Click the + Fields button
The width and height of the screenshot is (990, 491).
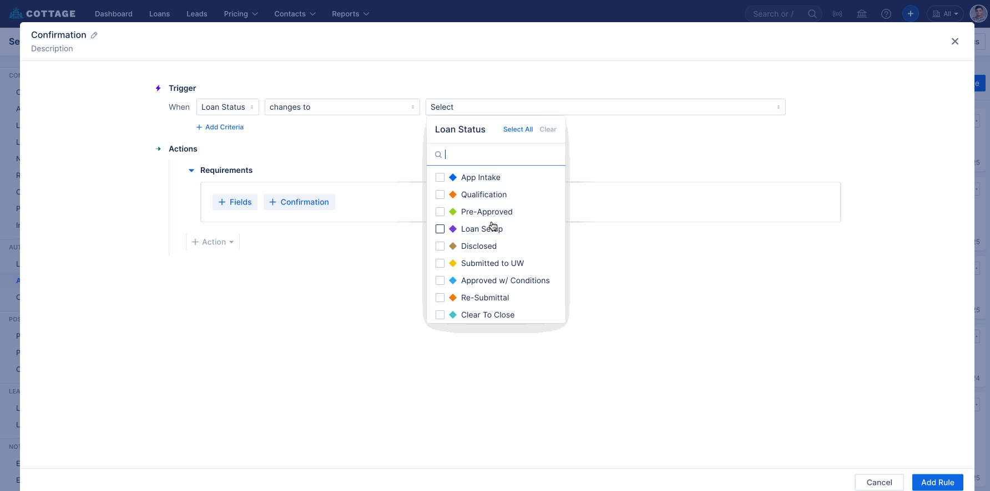coord(235,202)
